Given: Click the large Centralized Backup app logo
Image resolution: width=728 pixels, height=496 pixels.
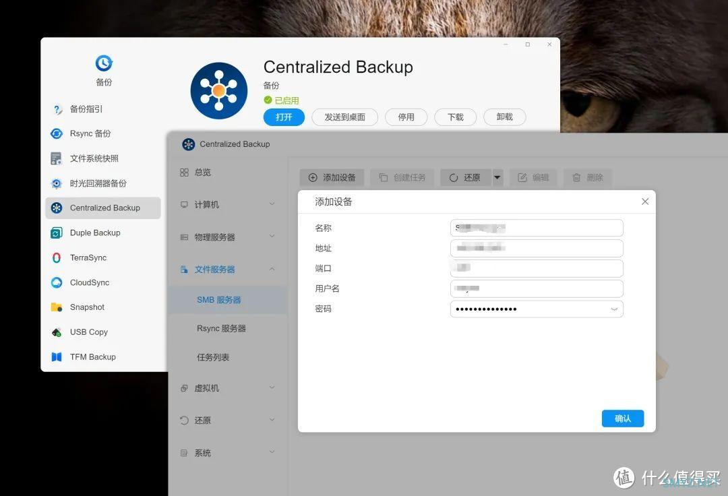Looking at the screenshot, I should point(218,91).
